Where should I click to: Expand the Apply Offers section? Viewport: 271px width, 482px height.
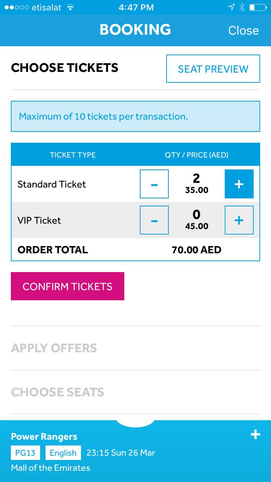pyautogui.click(x=54, y=348)
